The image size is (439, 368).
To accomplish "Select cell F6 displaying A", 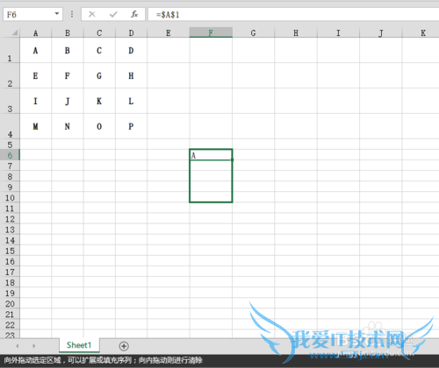I will [211, 155].
